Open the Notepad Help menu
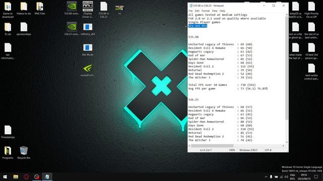The image size is (323, 181). 222,11
